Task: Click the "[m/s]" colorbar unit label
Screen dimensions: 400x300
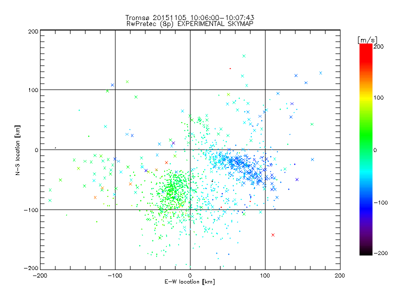Action: pos(367,40)
